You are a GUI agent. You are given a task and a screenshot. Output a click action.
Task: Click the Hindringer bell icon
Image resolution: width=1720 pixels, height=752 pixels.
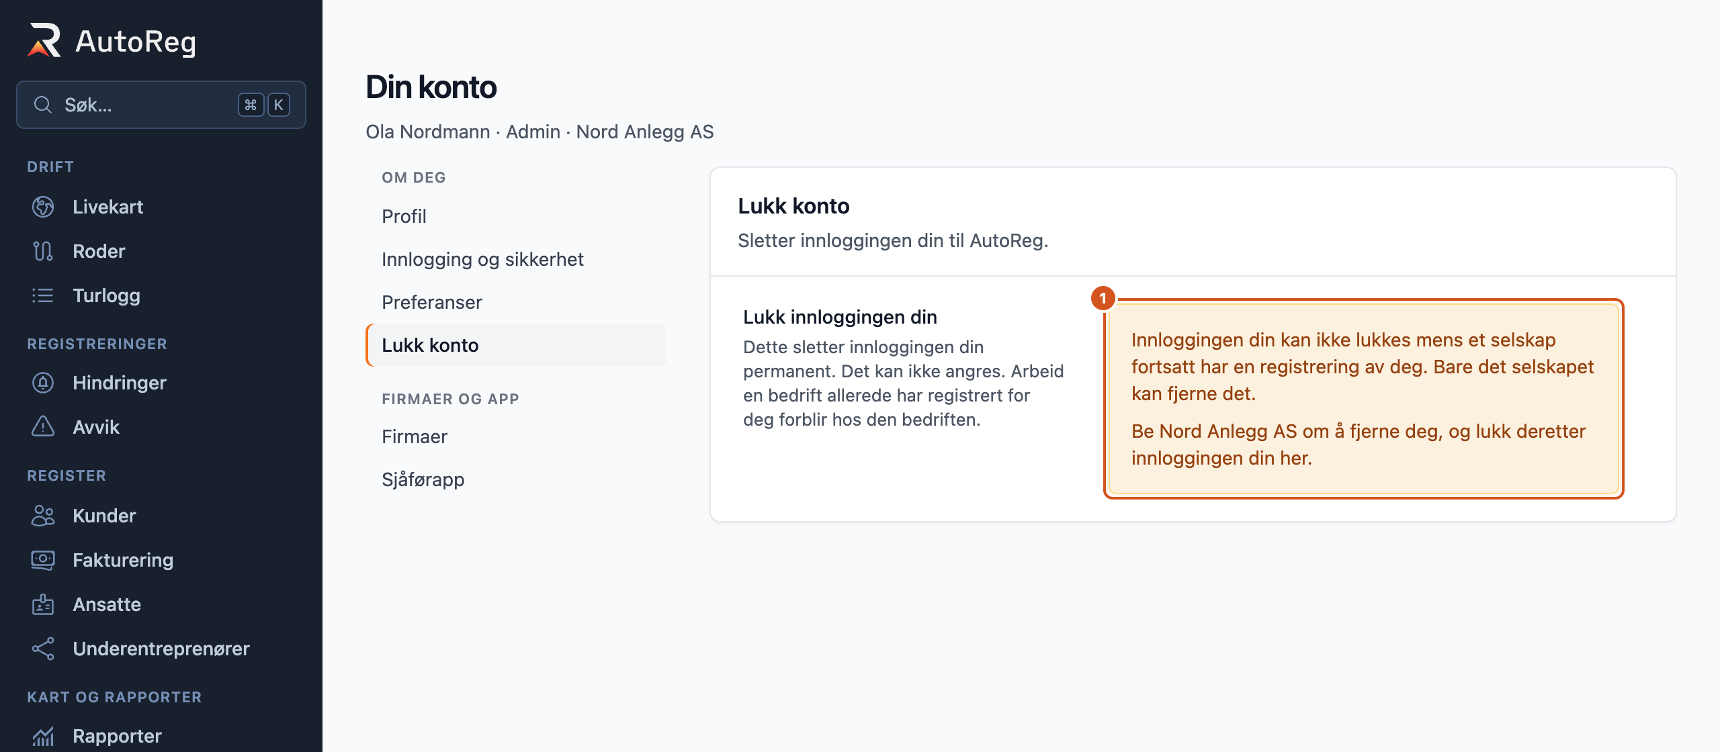click(43, 383)
